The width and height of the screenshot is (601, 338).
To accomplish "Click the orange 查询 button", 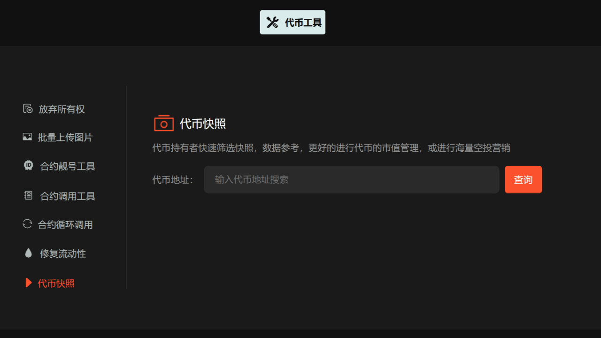I will click(x=523, y=179).
